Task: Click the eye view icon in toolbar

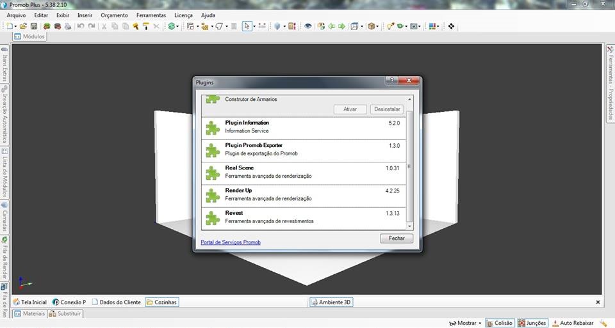Action: (x=308, y=26)
